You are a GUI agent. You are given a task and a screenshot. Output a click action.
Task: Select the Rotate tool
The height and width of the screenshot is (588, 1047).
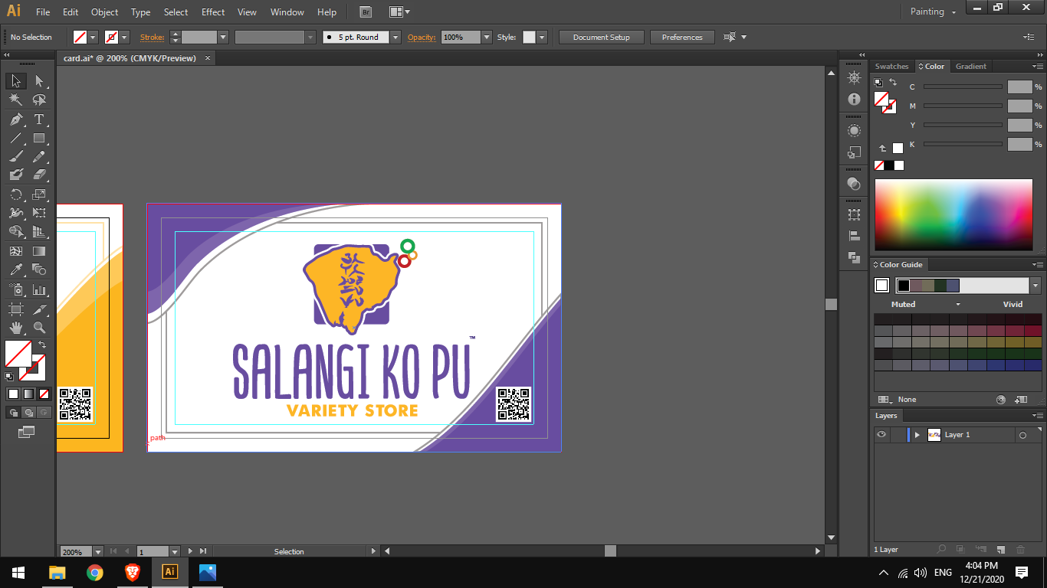click(x=15, y=194)
